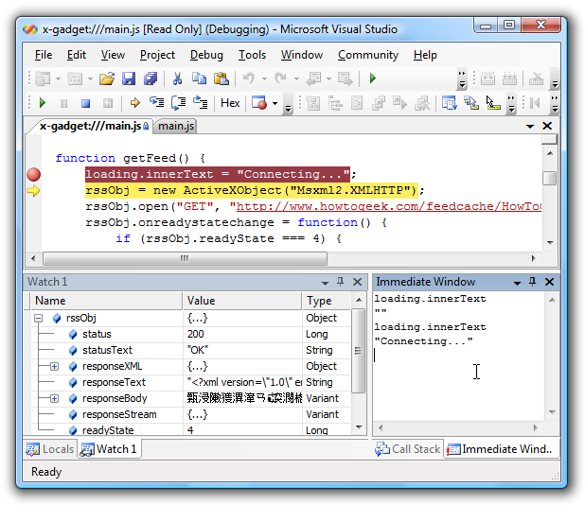Image resolution: width=585 pixels, height=505 pixels.
Task: Open the Breakpoints window dropdown arrow
Action: coord(275,103)
